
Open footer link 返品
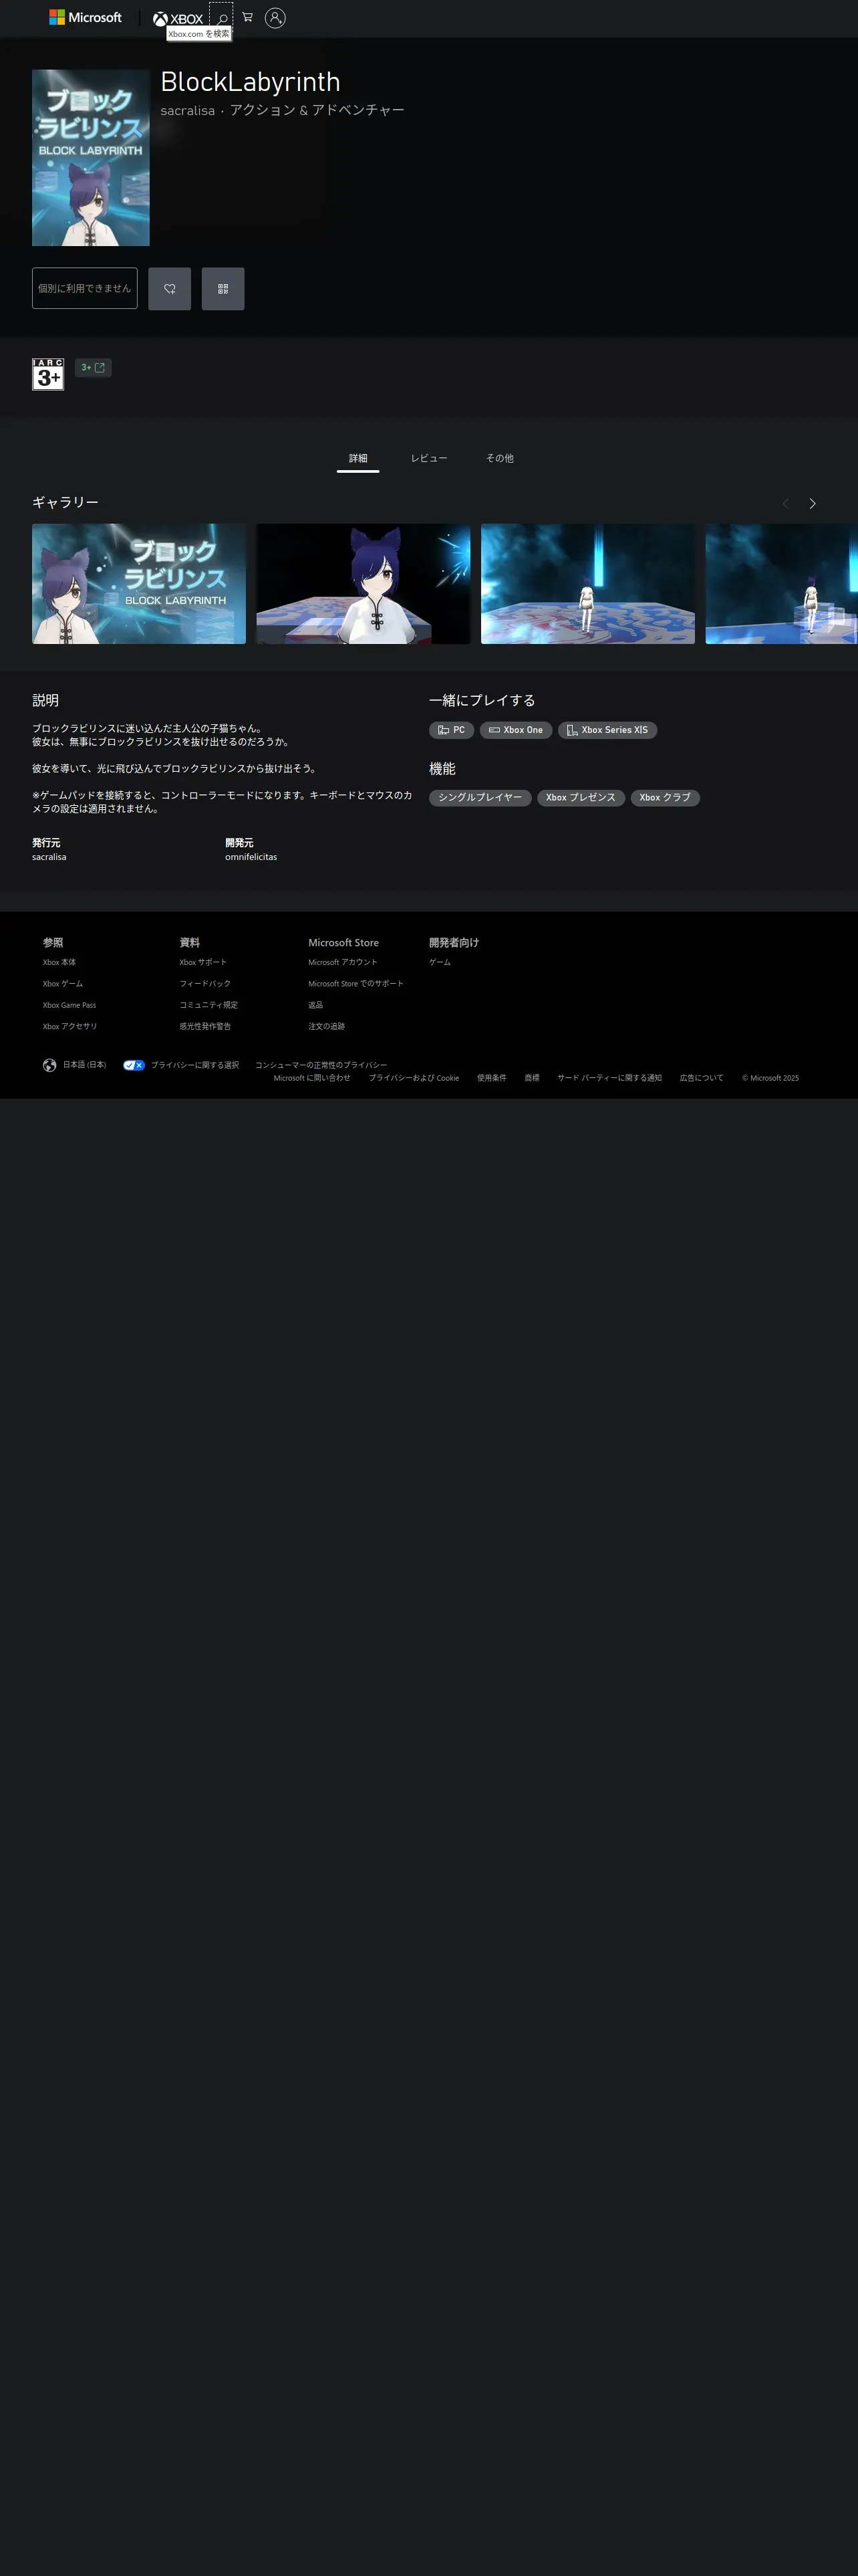(x=315, y=1005)
